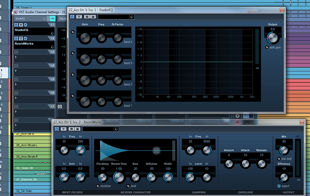Enable StudioEQ band 2 toggle
Viewport: 310px width, 196px height.
click(73, 75)
